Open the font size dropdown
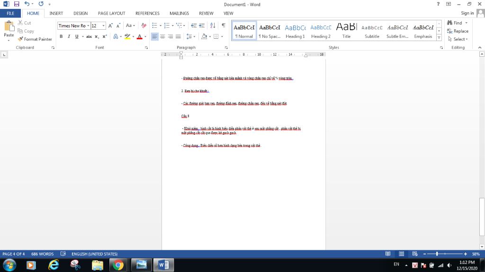Screen dimensions: 485x272 point(103,25)
